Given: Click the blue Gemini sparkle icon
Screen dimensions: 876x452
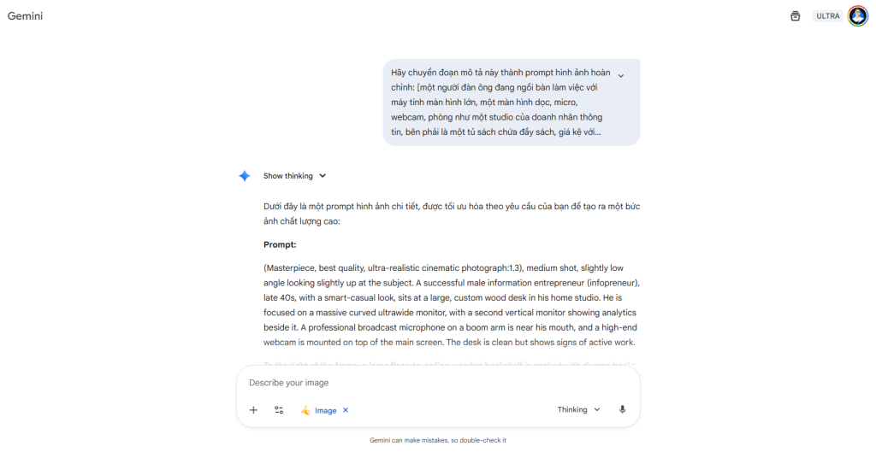Looking at the screenshot, I should point(245,176).
